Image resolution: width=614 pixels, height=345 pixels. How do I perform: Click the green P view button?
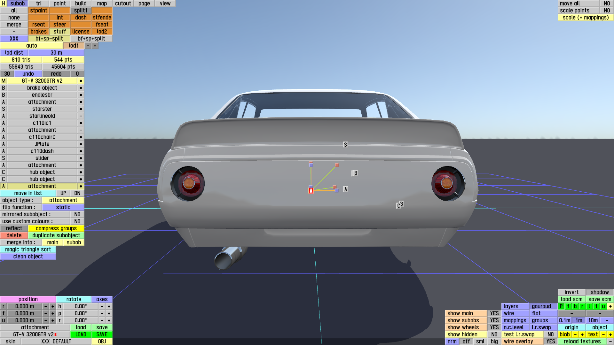561,306
